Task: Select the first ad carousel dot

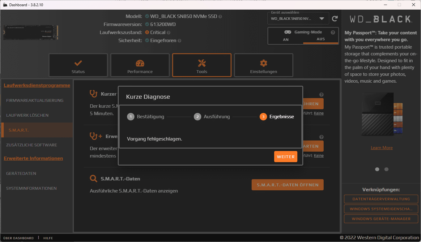Action: (x=377, y=169)
